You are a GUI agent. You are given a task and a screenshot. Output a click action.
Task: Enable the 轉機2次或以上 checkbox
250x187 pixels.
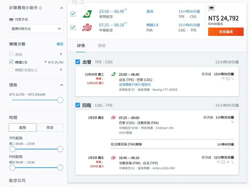pos(11,70)
